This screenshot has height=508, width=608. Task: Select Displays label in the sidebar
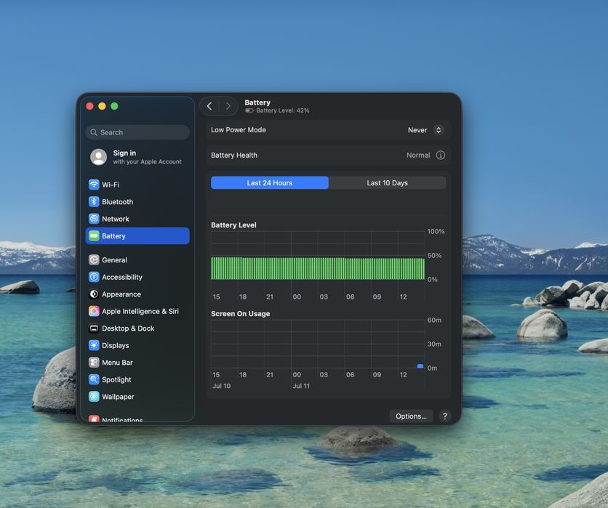point(116,345)
